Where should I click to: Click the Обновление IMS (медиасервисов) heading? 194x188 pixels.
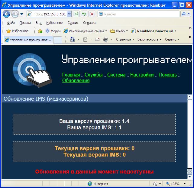click(x=46, y=99)
